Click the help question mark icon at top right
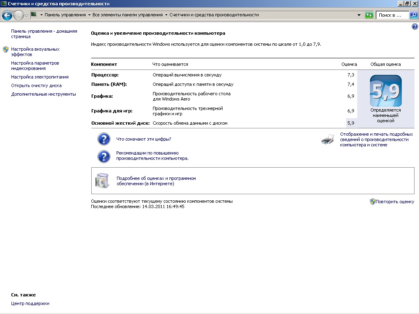The image size is (419, 314). coord(414,27)
